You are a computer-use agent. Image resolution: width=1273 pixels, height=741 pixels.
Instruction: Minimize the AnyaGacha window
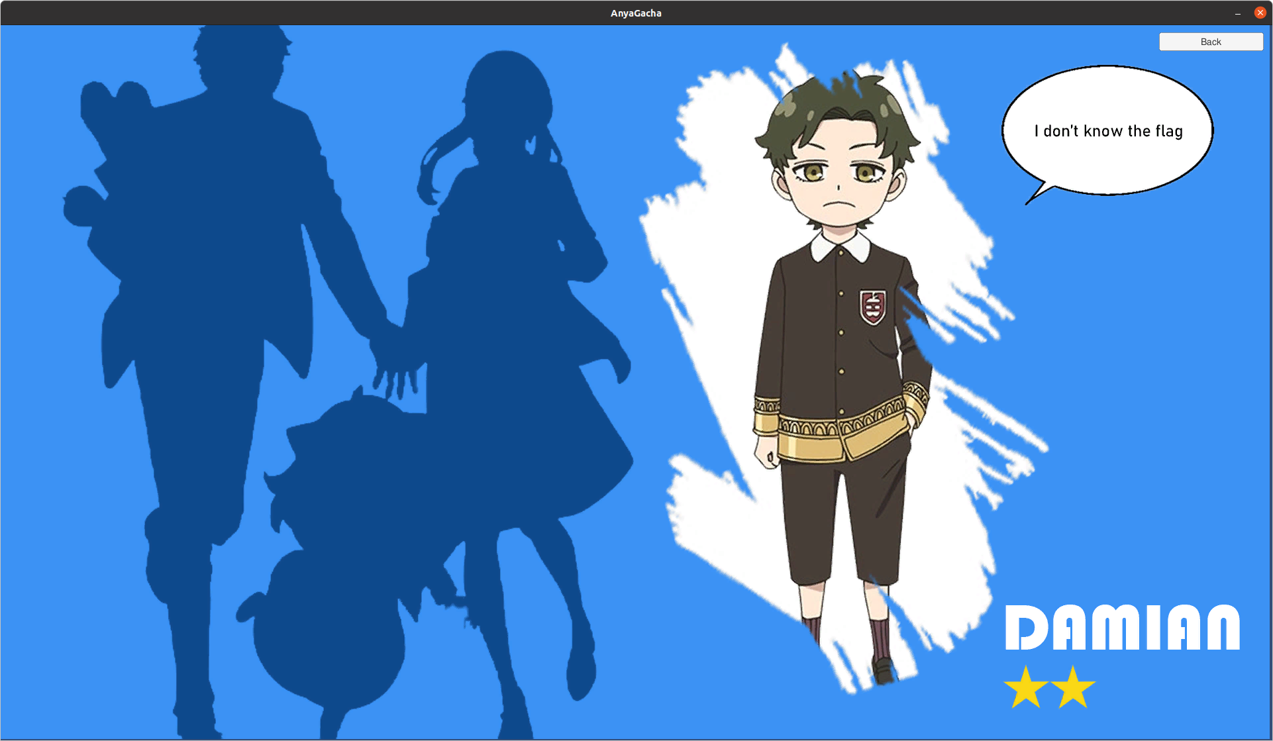(x=1237, y=13)
